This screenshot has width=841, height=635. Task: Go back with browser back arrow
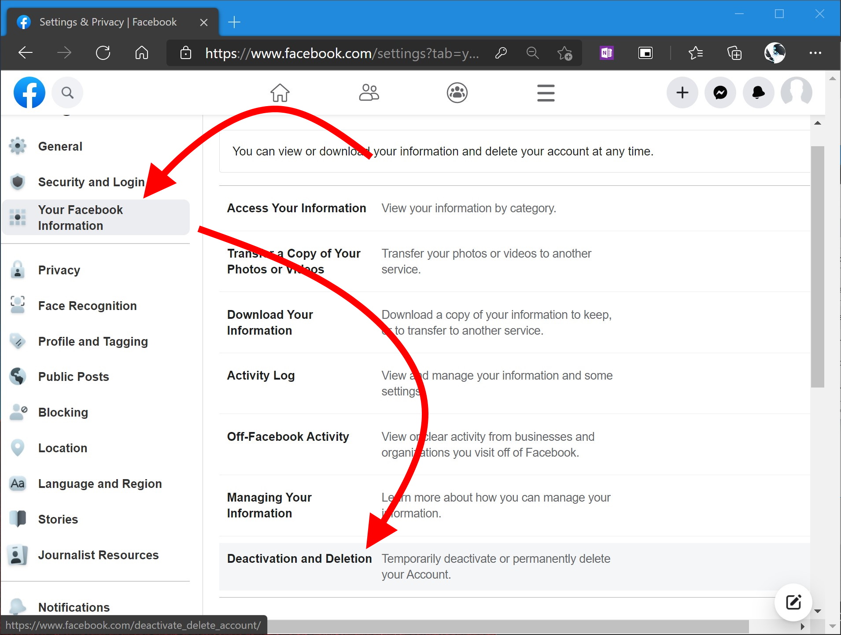(26, 53)
